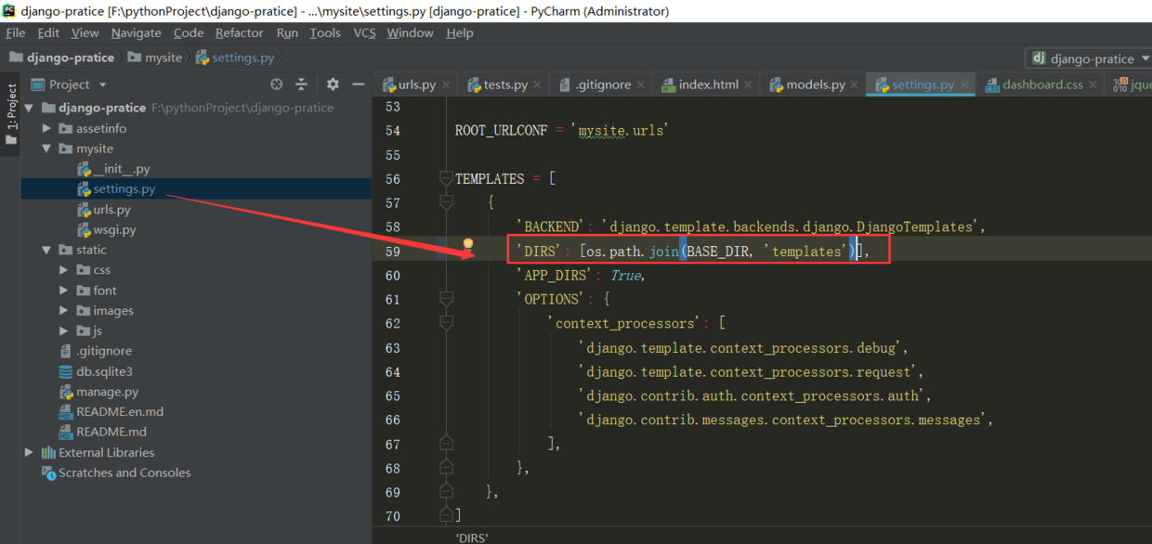Open the Refactor menu
Viewport: 1152px width, 544px height.
[x=240, y=32]
